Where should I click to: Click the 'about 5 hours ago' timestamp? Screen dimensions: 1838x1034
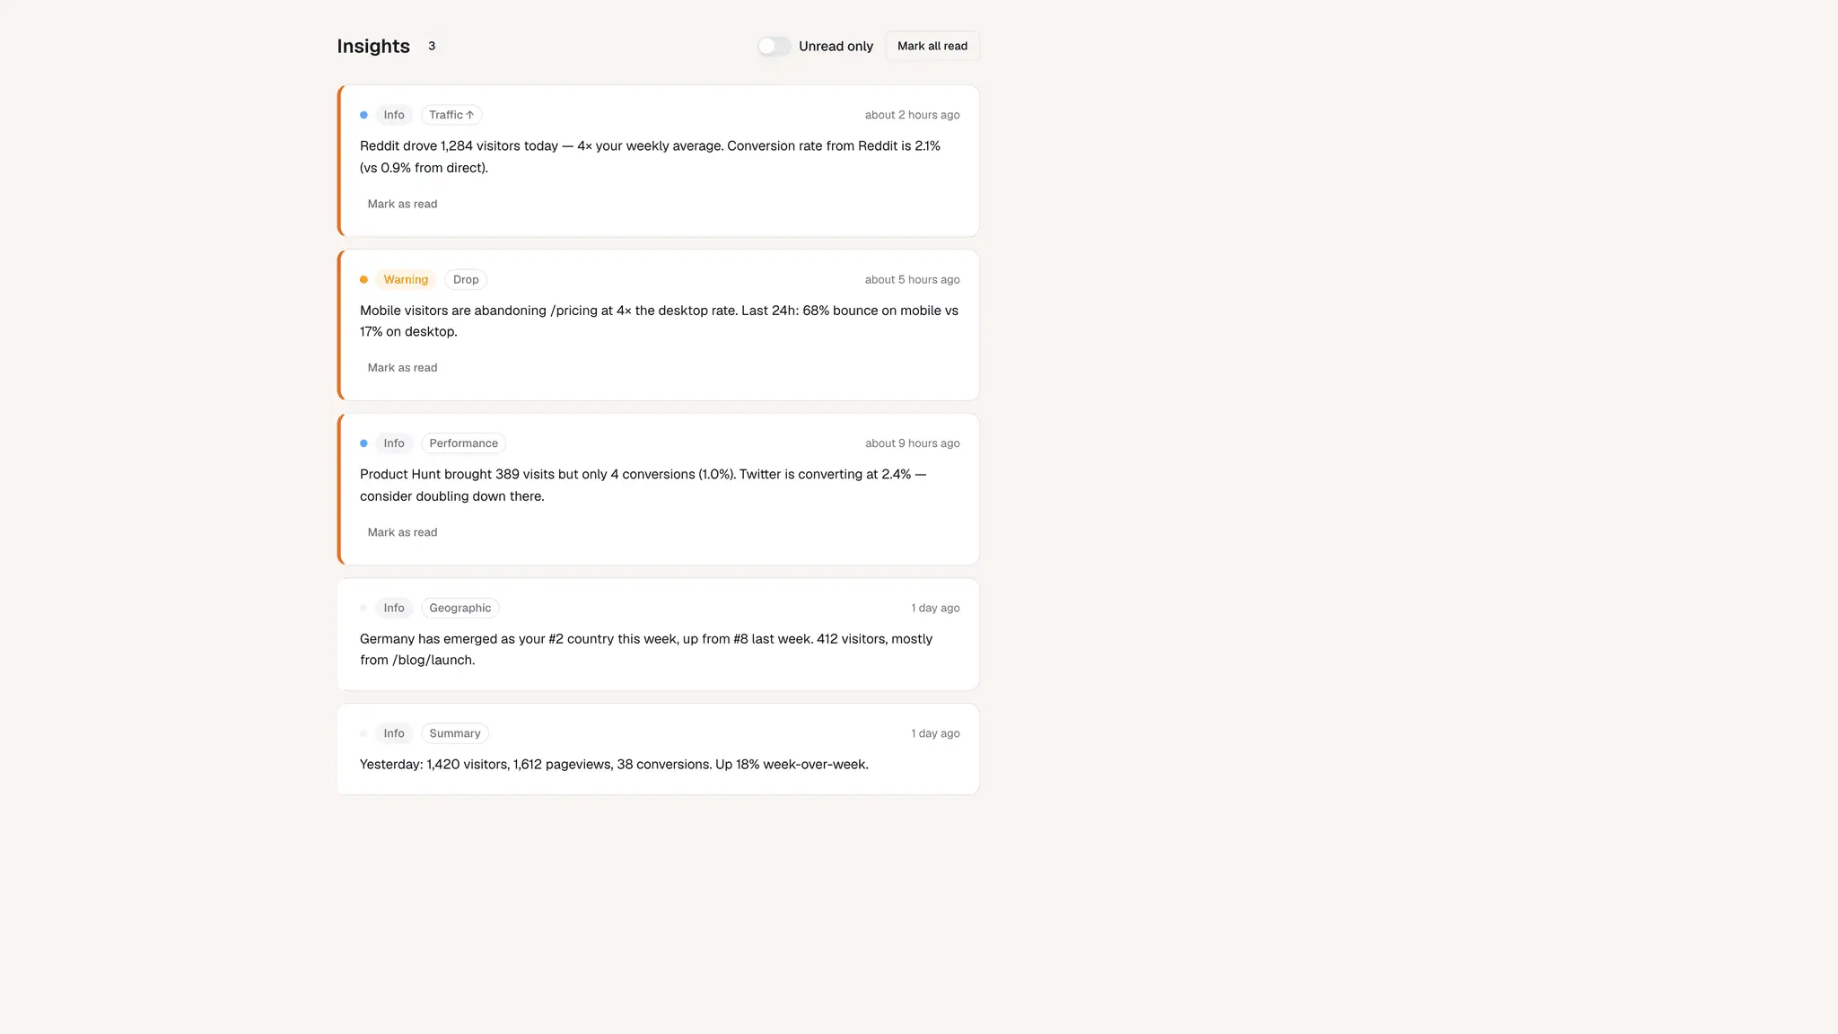tap(912, 279)
